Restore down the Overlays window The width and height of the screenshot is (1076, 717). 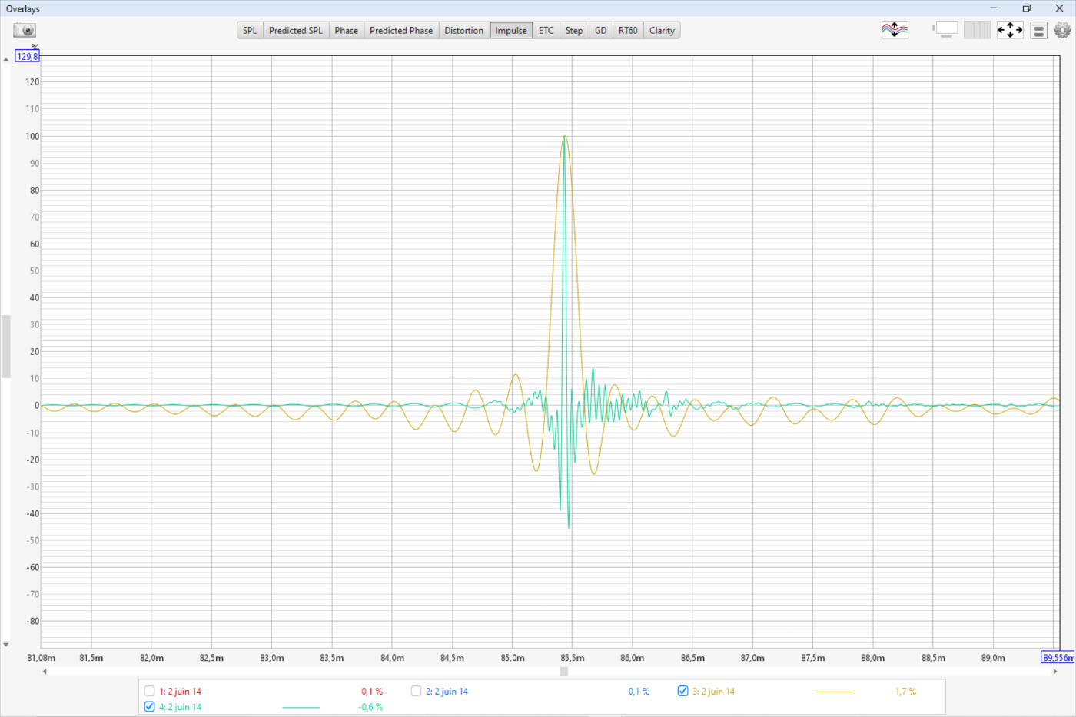pos(1026,8)
